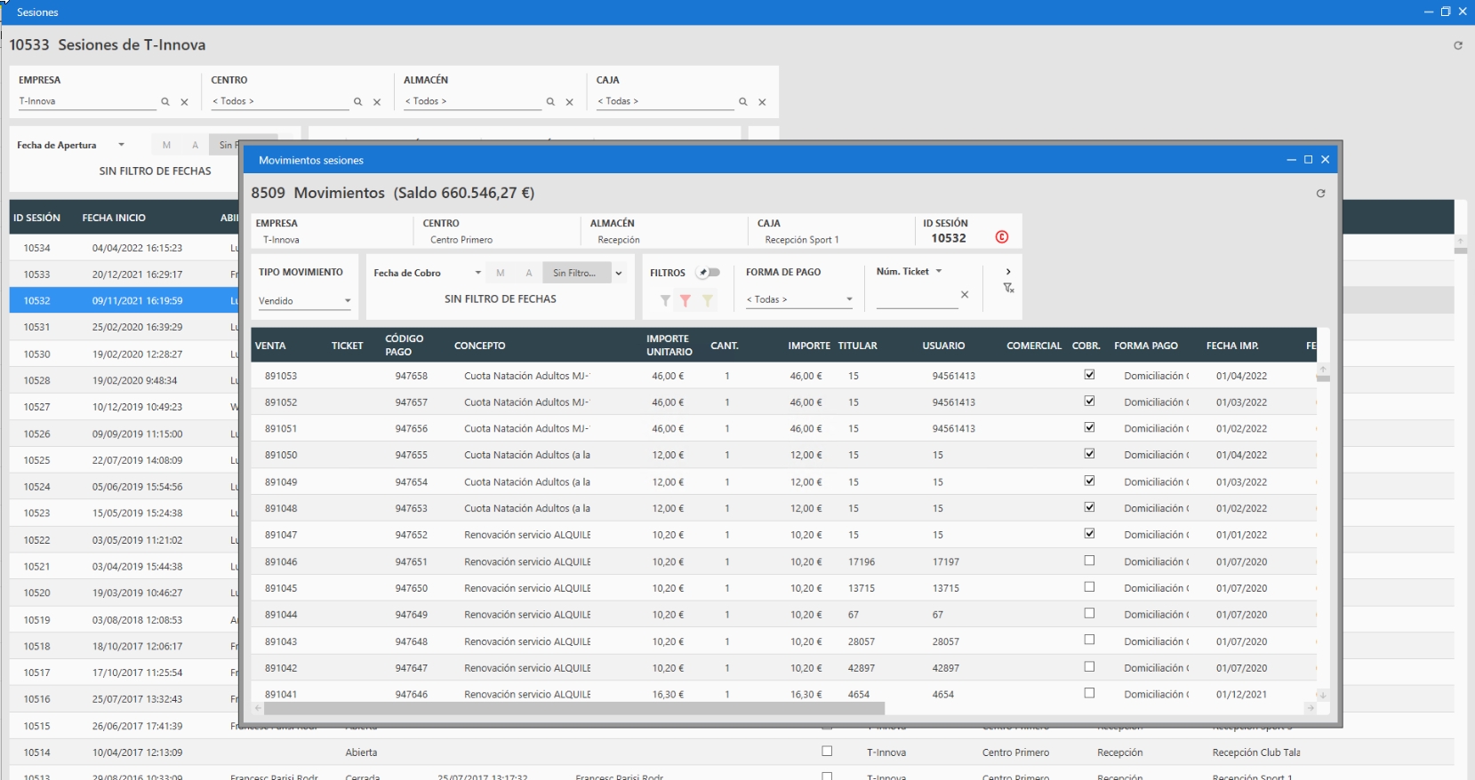Refresh the Movimientos sesiones list
The image size is (1475, 780).
coord(1320,194)
